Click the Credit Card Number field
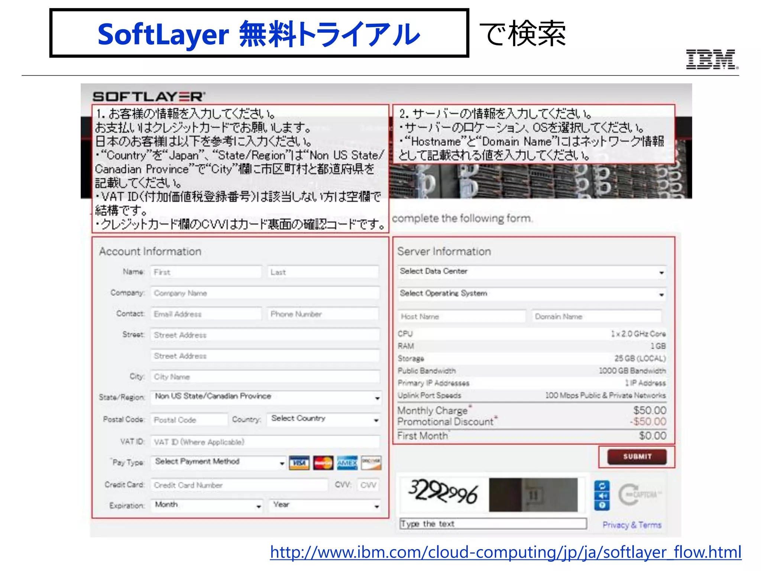 click(x=239, y=485)
